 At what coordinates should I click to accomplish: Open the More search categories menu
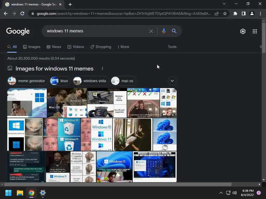pyautogui.click(x=123, y=47)
